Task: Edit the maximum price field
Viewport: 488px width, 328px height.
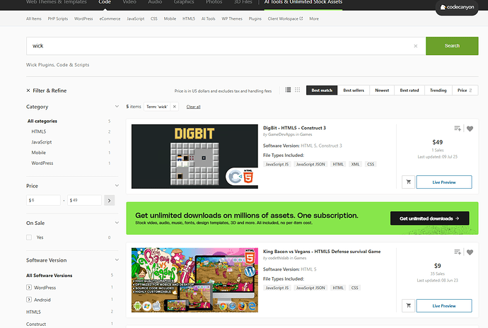Action: 84,200
